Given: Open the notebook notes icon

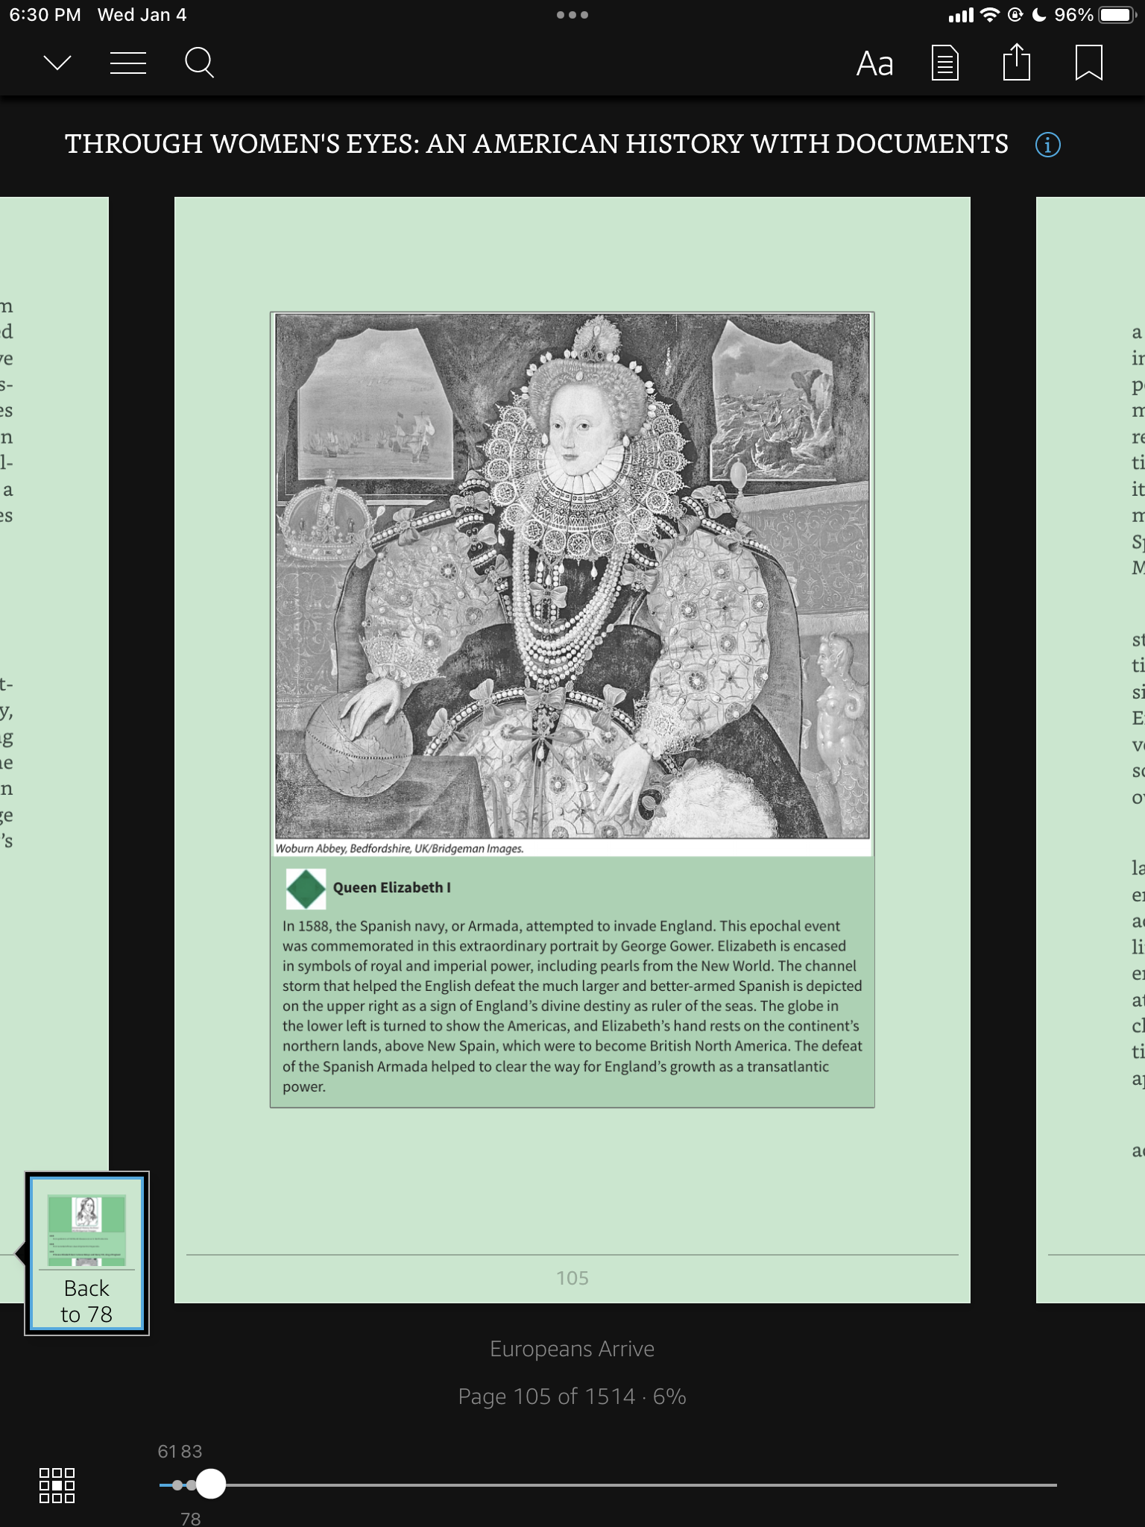Looking at the screenshot, I should (945, 63).
